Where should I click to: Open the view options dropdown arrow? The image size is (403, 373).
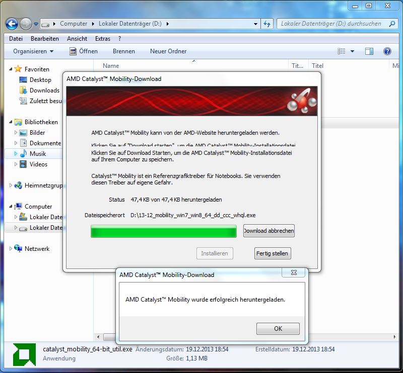tap(352, 51)
